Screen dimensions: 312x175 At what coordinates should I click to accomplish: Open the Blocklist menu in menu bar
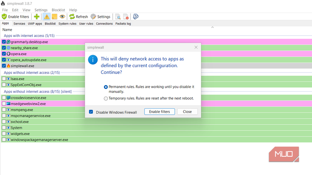[58, 10]
